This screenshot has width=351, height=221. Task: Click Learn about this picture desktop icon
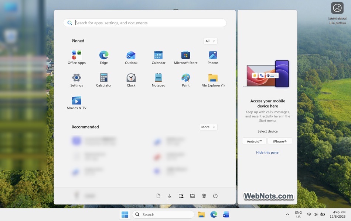pyautogui.click(x=337, y=13)
